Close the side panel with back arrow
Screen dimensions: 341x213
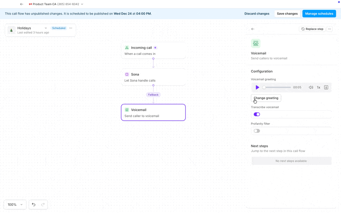point(253,29)
